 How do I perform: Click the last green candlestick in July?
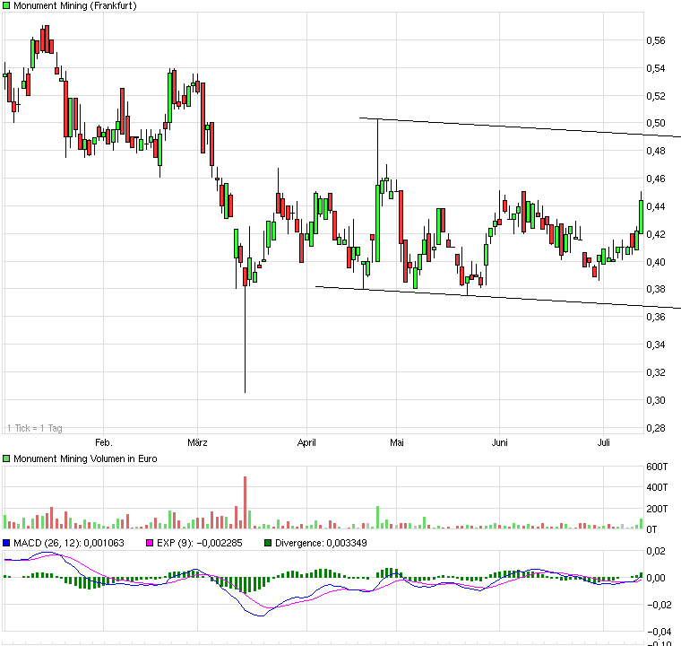(641, 216)
